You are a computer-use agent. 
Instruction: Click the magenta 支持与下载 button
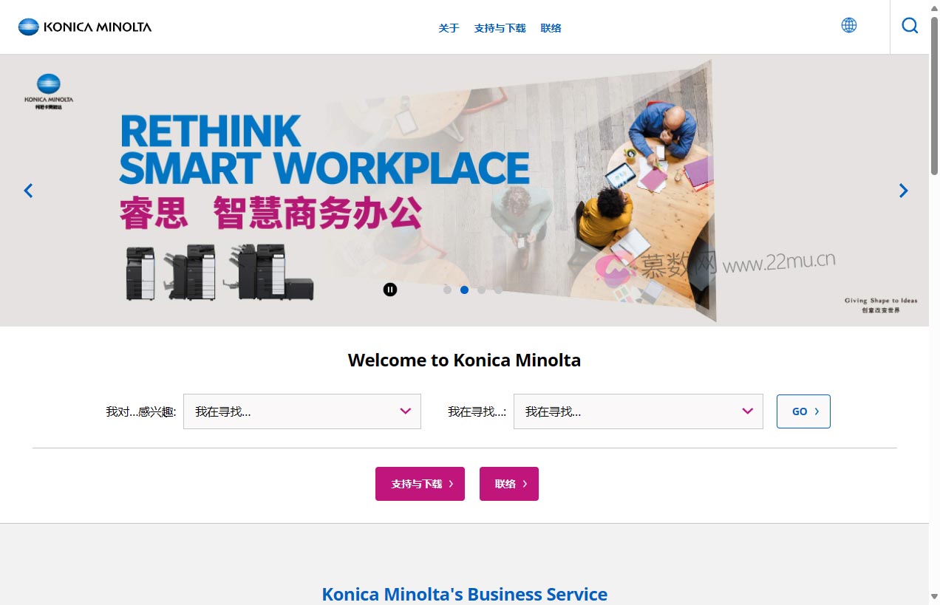click(420, 484)
